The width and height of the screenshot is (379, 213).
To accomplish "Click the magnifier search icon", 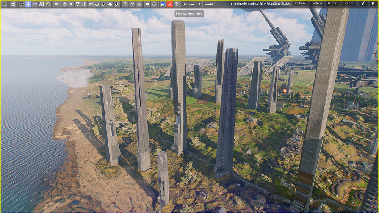I will pyautogui.click(x=5, y=4).
